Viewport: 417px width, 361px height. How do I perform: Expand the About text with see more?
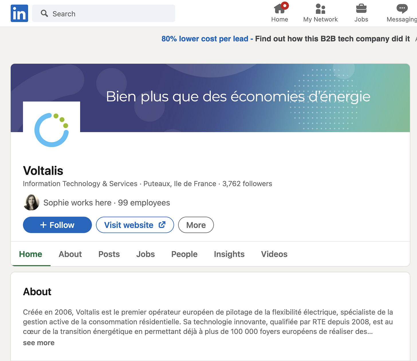[39, 343]
